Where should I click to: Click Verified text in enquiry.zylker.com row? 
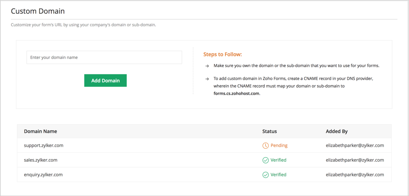tap(279, 175)
